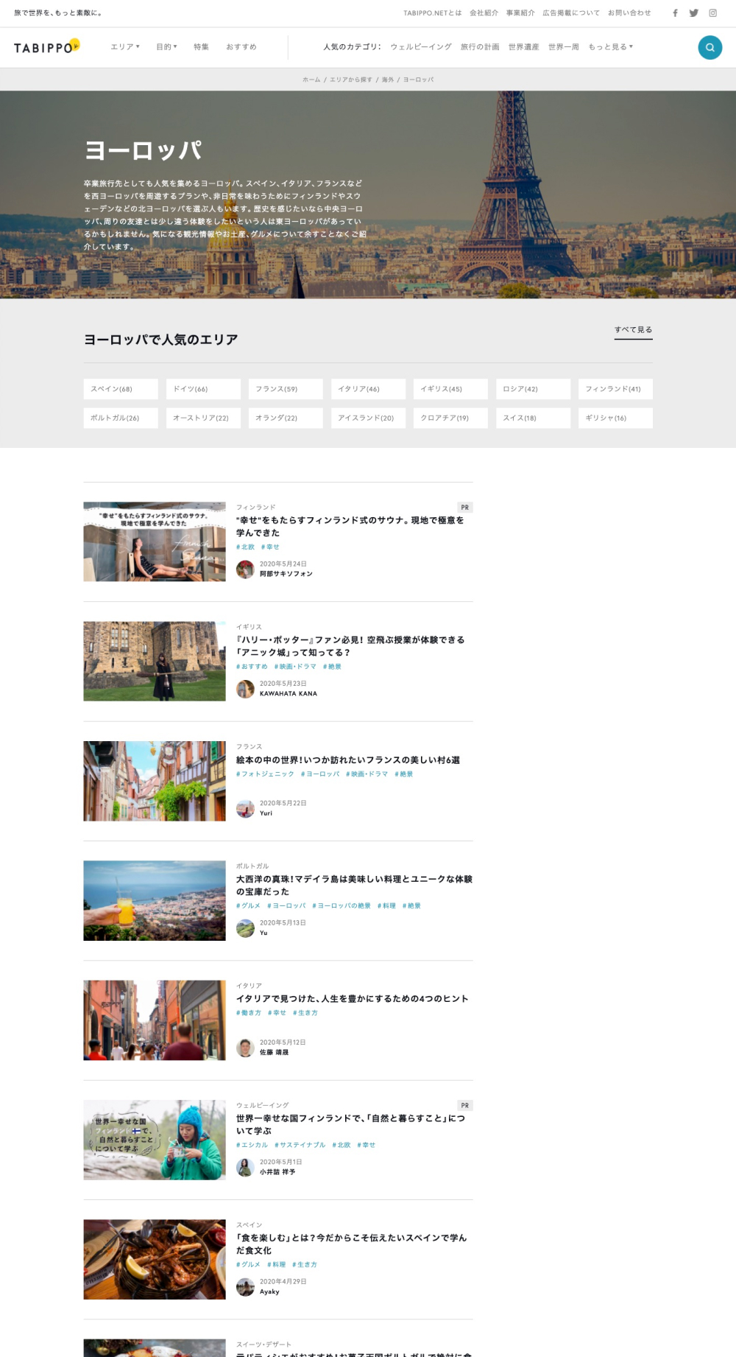Open the おすすめ menu item
Screen dimensions: 736x1357
(241, 47)
